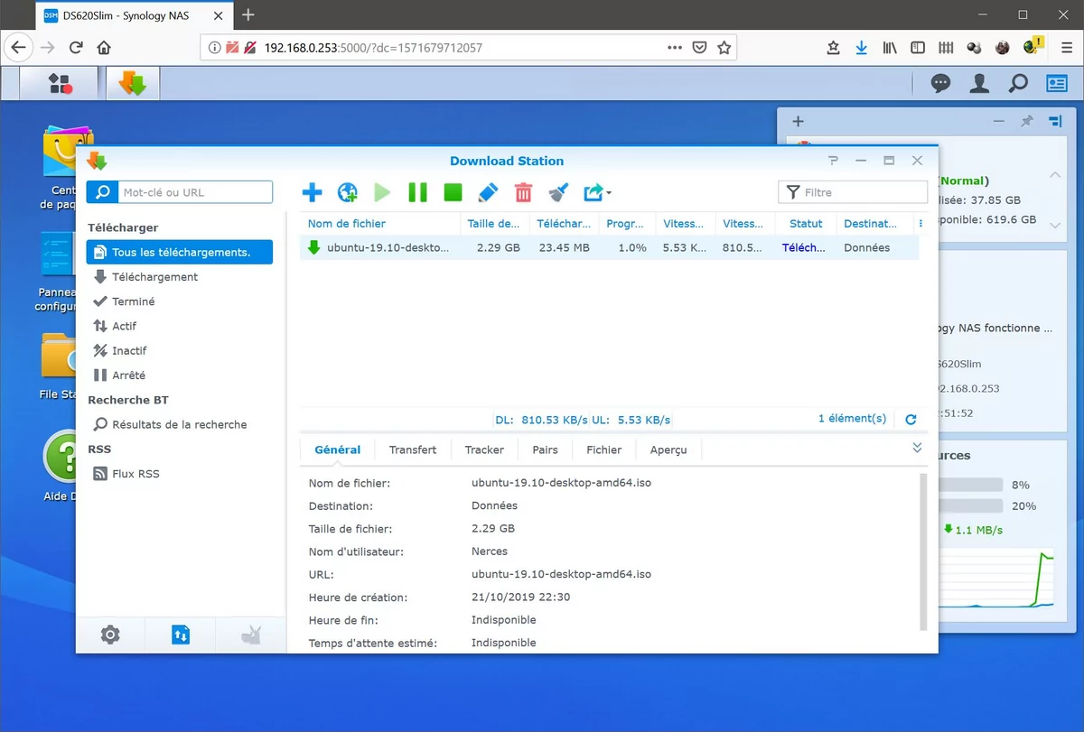Bookmark this page with the star
The height and width of the screenshot is (732, 1084).
(x=724, y=48)
